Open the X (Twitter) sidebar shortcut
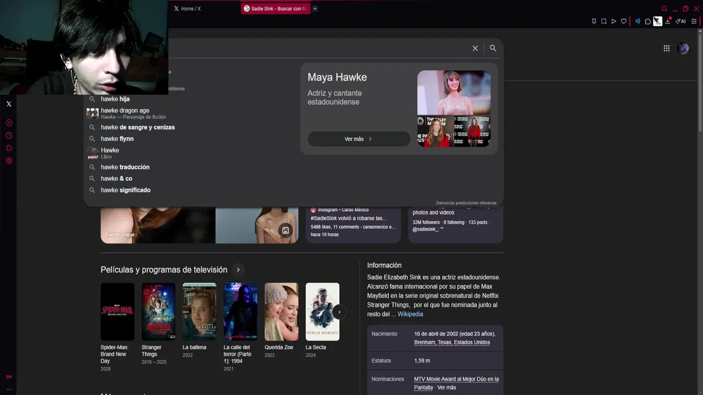Viewport: 703px width, 395px height. tap(9, 104)
